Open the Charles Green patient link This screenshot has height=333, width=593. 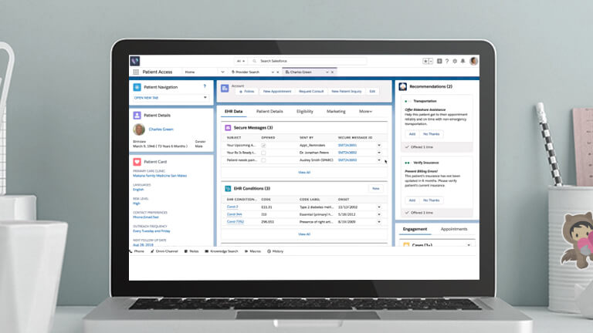[161, 129]
